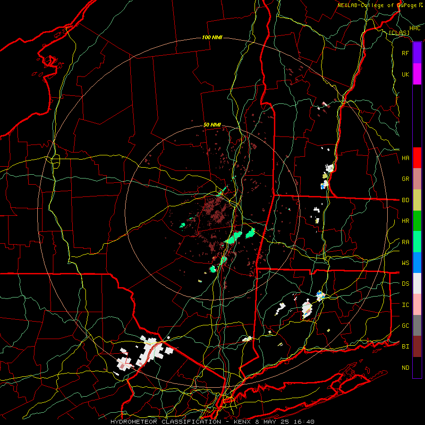
Task: Click the 100 NMI range ring label
Action: (212, 37)
